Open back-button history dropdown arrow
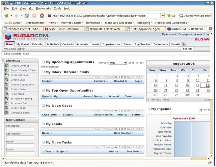Viewport: 216px width, 167px height. coord(11,16)
